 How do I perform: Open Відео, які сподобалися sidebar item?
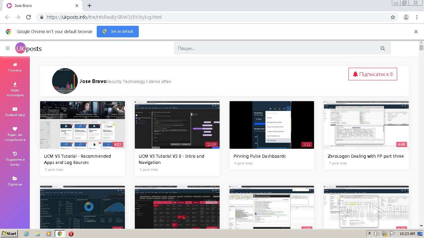click(15, 134)
